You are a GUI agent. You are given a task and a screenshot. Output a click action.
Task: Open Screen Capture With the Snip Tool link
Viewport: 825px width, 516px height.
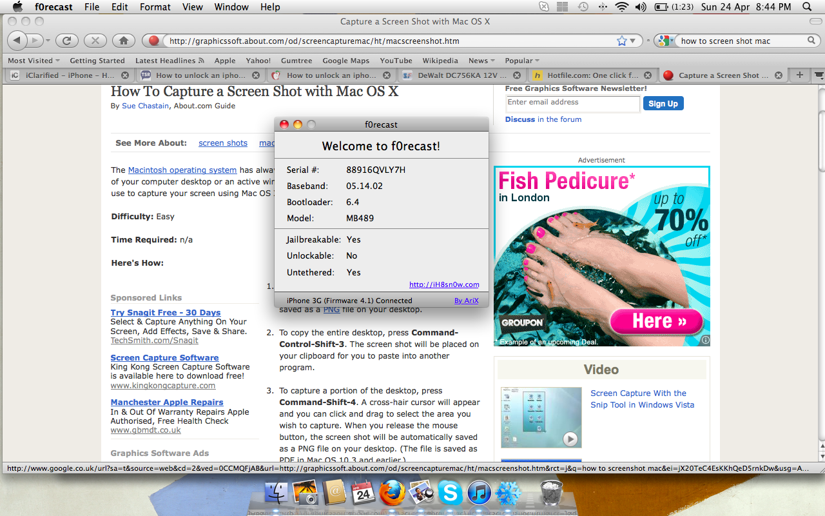pos(643,399)
